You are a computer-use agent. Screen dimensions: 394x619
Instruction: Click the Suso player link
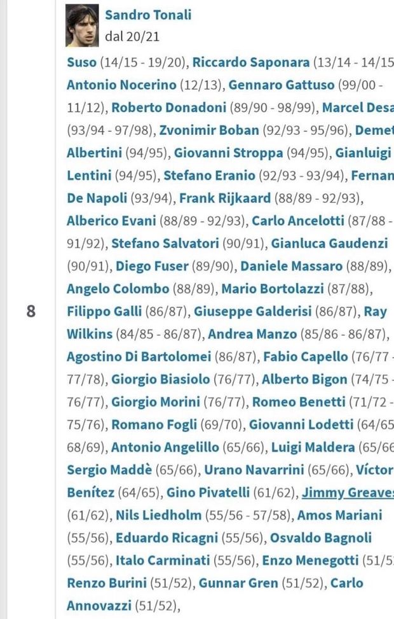tap(82, 62)
